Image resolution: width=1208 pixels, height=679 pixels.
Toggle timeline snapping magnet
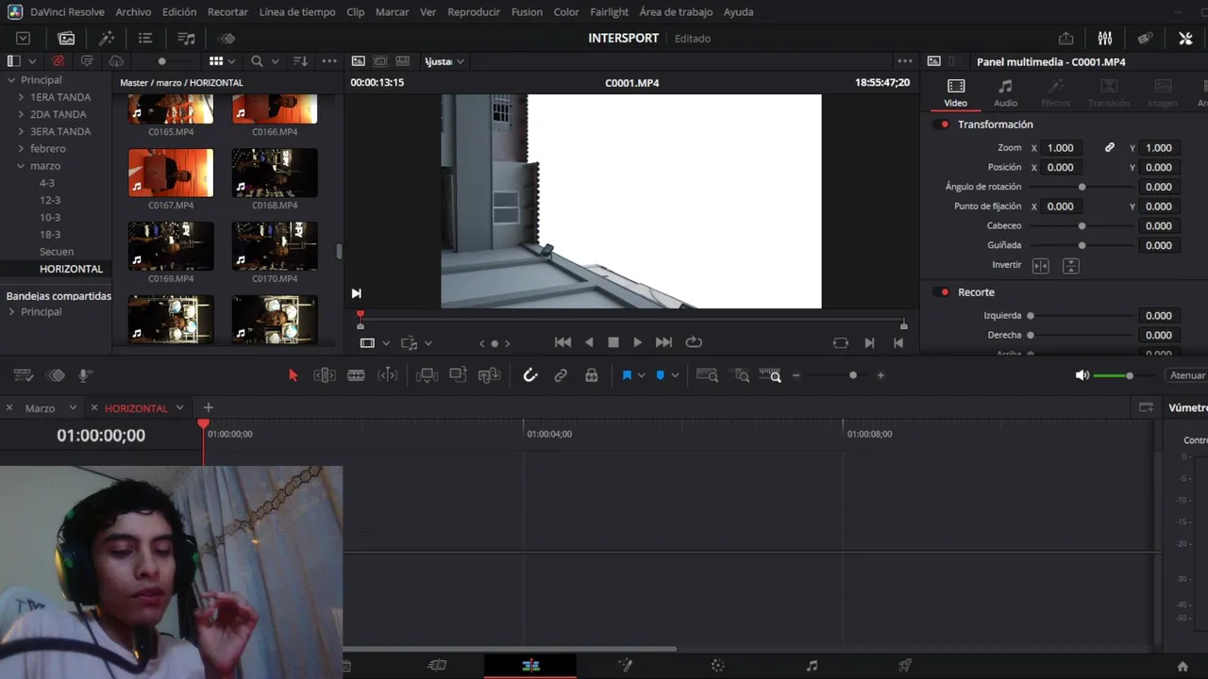coord(530,375)
